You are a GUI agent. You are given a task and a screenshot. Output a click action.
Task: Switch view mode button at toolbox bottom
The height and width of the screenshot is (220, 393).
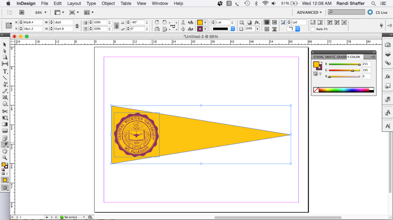pos(5,188)
